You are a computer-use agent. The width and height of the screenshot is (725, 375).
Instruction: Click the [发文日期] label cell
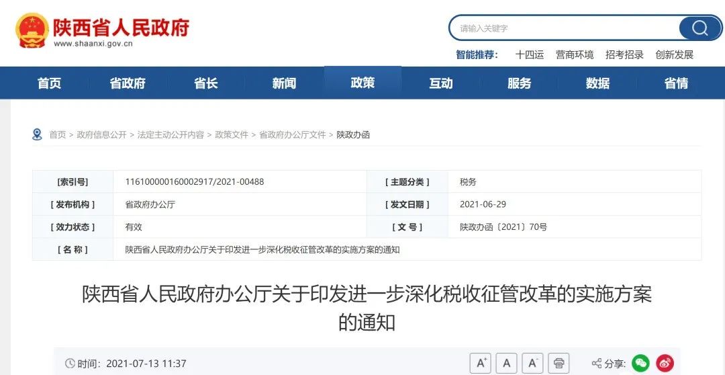tap(407, 204)
